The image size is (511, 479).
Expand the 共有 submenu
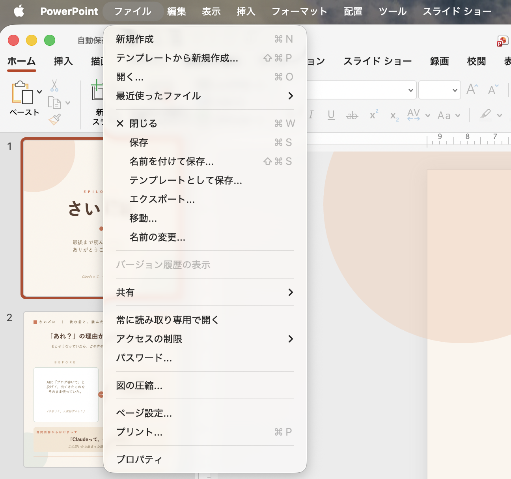point(205,292)
